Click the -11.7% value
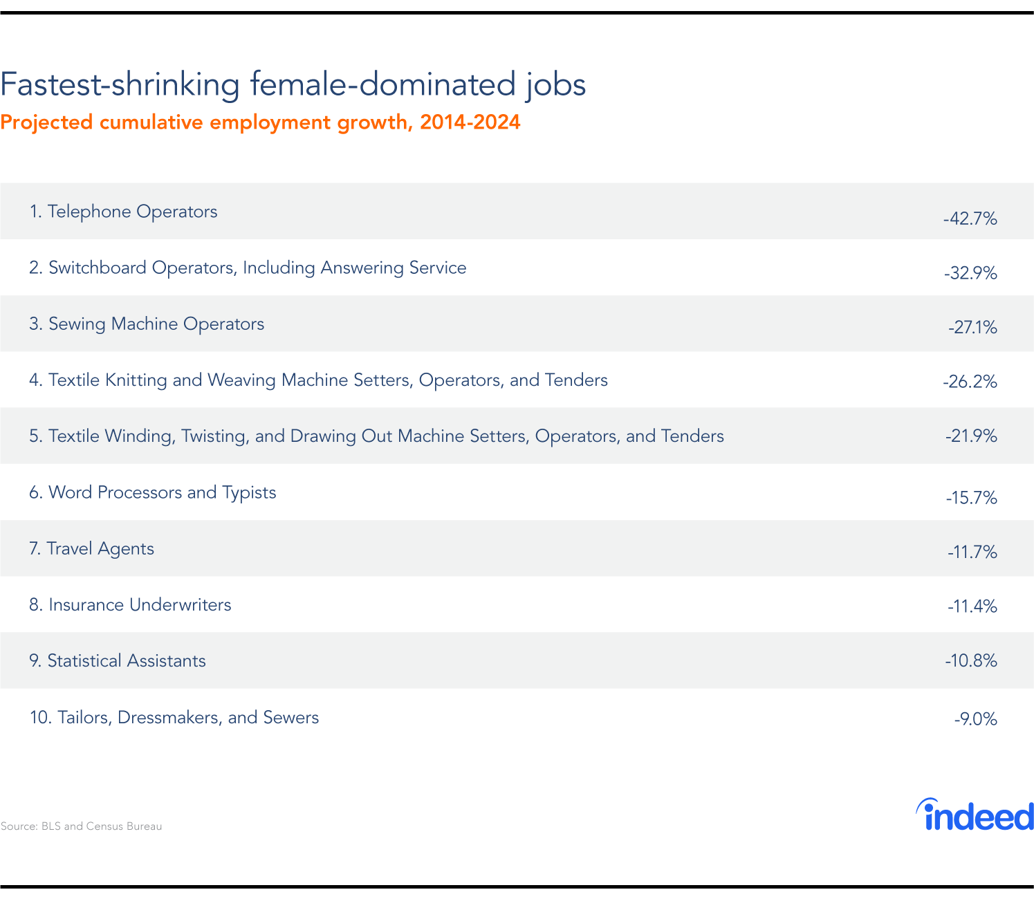Screen dimensions: 1034x901 point(972,552)
